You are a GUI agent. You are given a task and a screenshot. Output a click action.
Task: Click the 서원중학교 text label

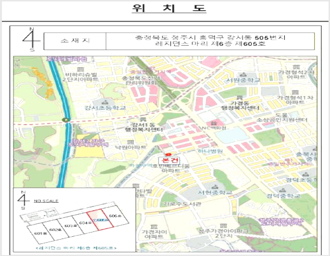tap(243, 80)
